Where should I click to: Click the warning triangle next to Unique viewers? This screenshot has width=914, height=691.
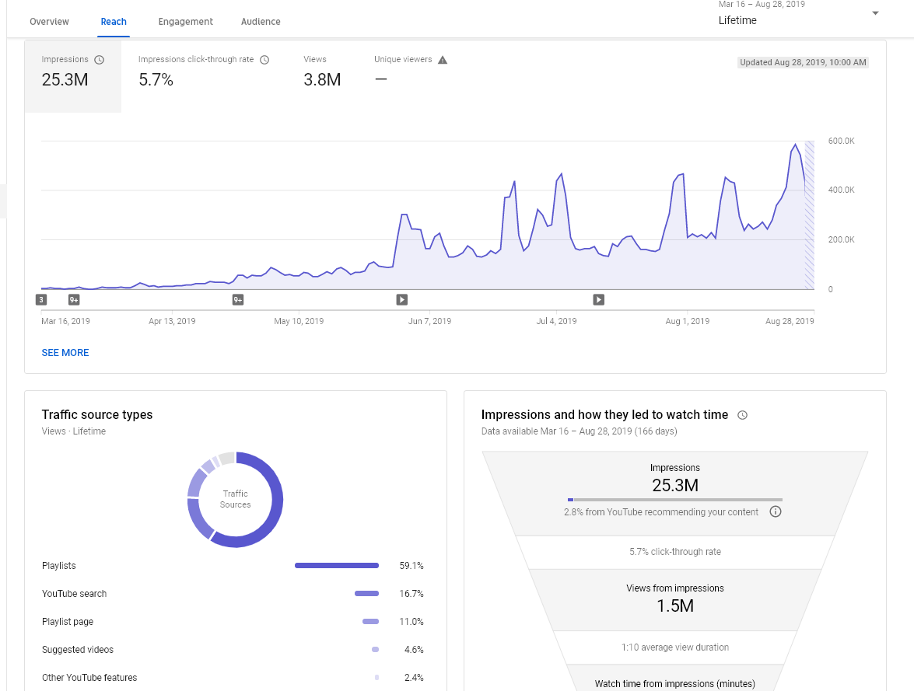pos(443,59)
